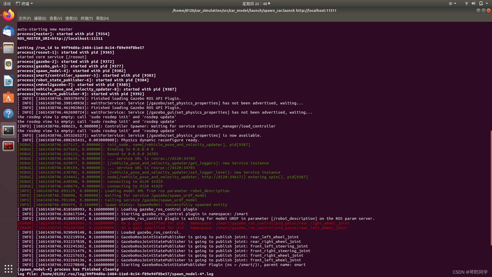
Task: Open the 文件(F) menu
Action: pos(25,18)
